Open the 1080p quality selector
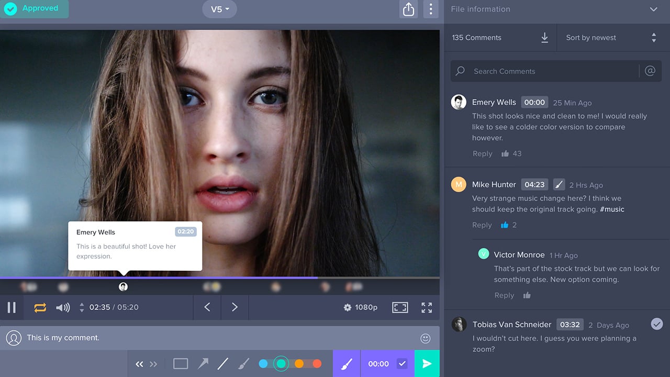This screenshot has height=377, width=670. [366, 307]
